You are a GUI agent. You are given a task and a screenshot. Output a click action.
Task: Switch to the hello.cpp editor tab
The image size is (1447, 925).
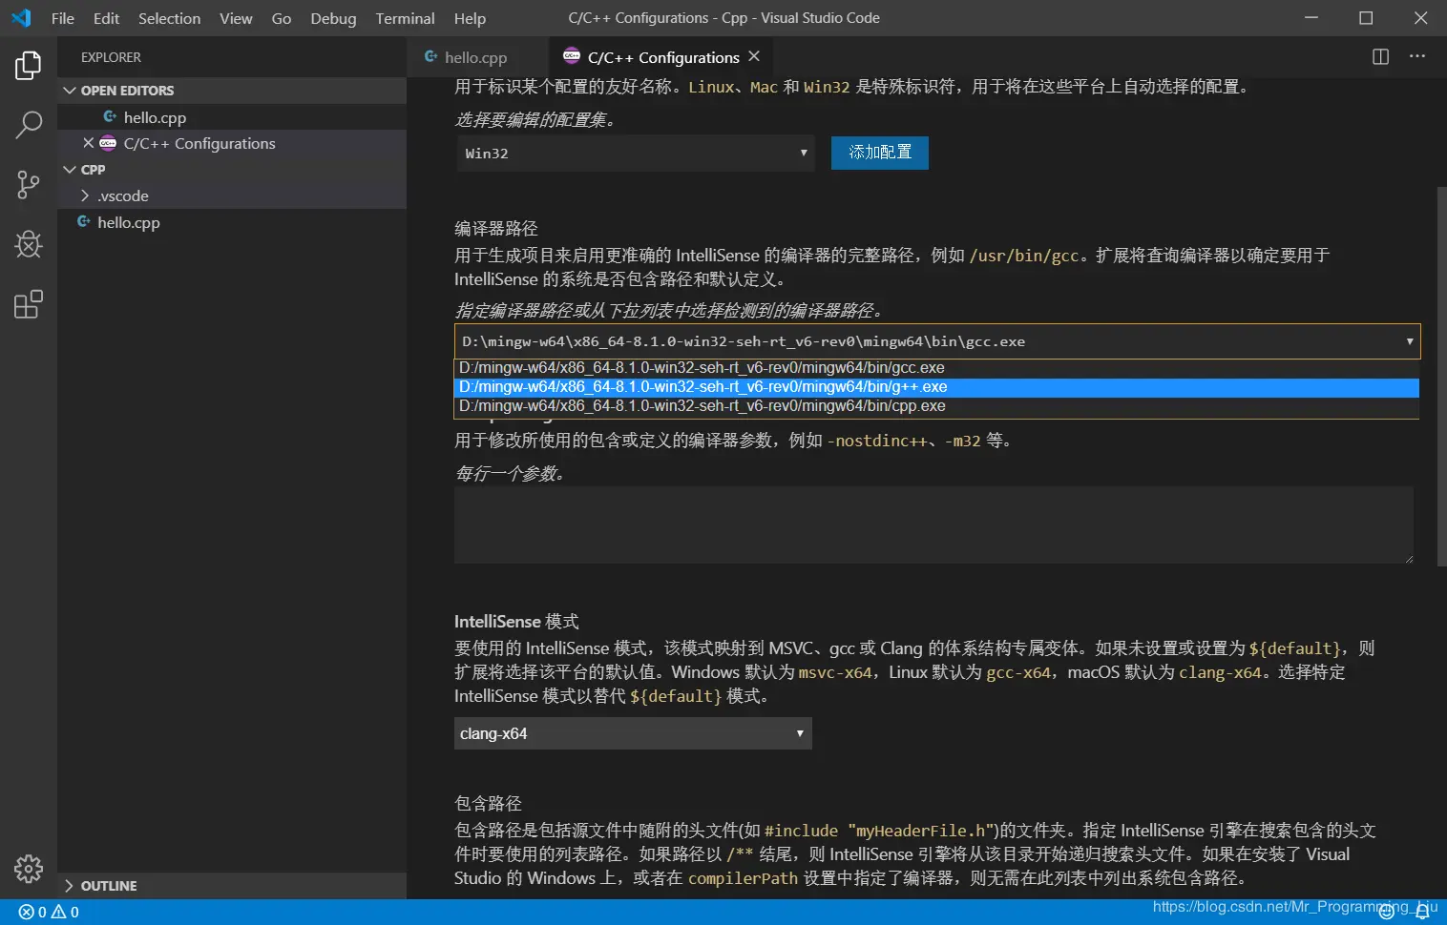[477, 57]
